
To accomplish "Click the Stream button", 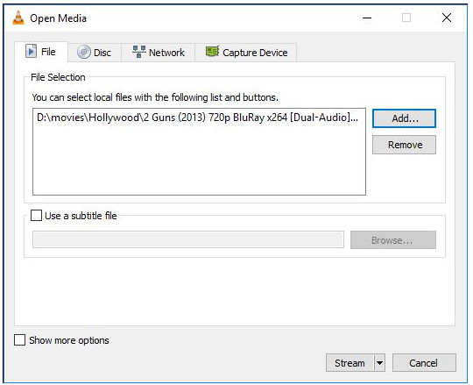I will (x=349, y=363).
